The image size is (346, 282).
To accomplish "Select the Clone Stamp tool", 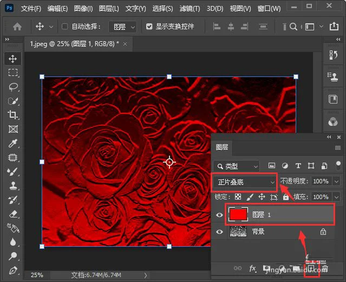I will [13, 185].
